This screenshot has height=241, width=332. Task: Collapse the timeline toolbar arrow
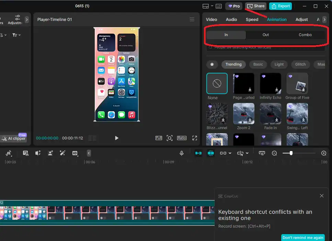tap(89, 153)
